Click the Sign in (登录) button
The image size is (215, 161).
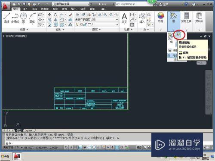coord(164,4)
